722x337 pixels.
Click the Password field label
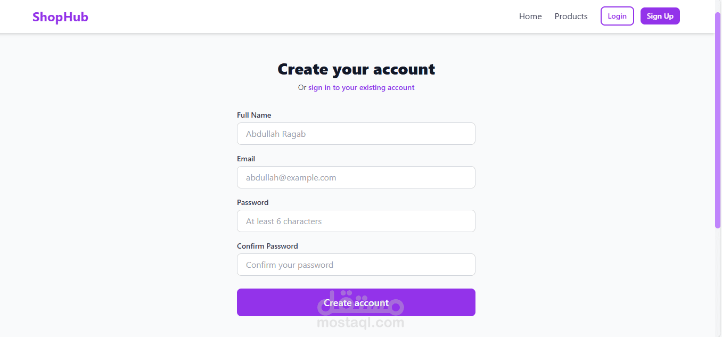point(252,202)
